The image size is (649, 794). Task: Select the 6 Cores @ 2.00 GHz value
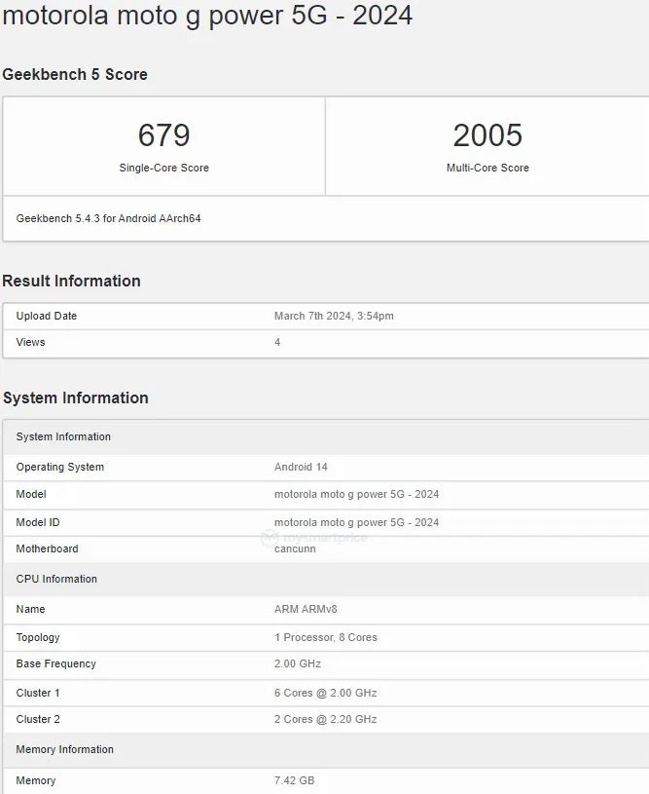[325, 693]
